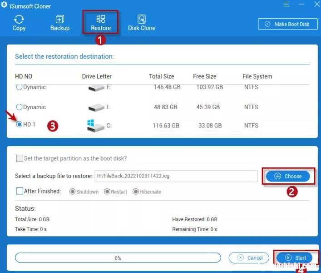Click the 116.63 GB total size value
The image size is (321, 273).
click(166, 126)
